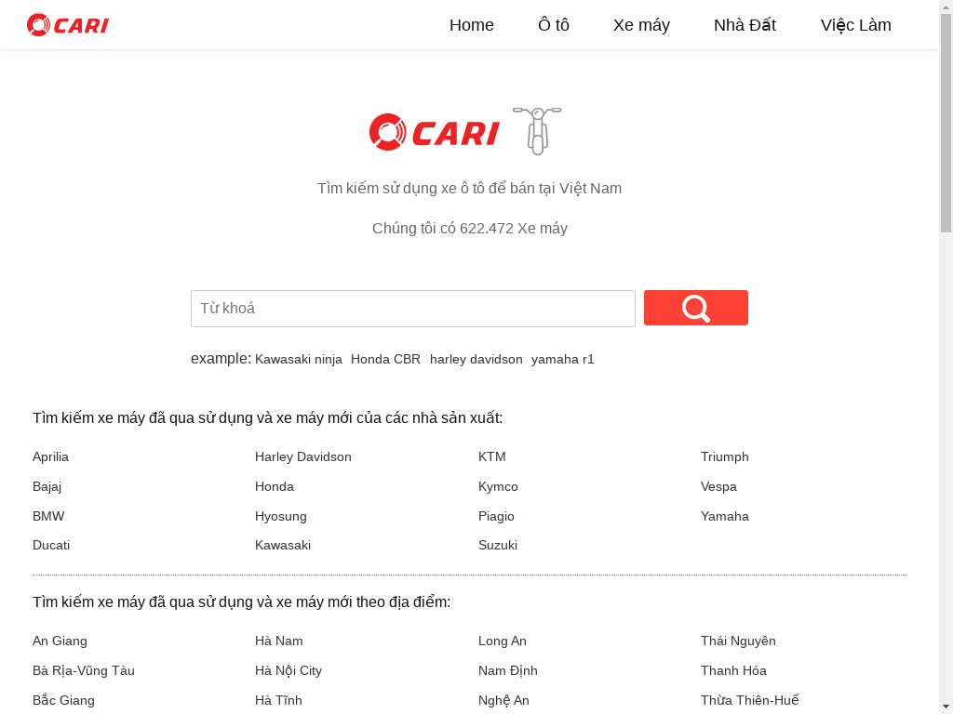Open the Vespa manufacturer link
The image size is (953, 714).
pos(718,486)
